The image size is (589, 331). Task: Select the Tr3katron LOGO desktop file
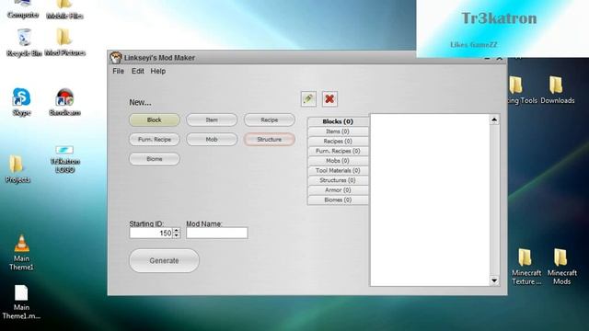[x=64, y=159]
